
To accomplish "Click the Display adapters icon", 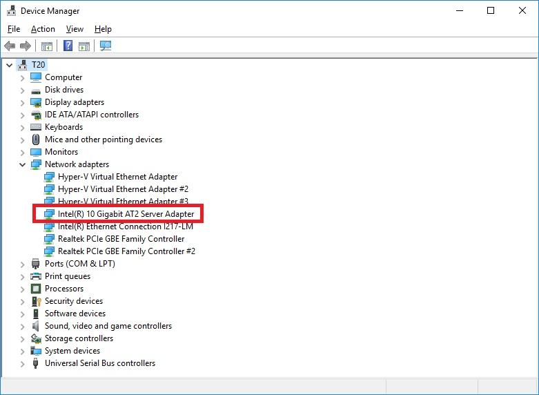I will tap(36, 102).
